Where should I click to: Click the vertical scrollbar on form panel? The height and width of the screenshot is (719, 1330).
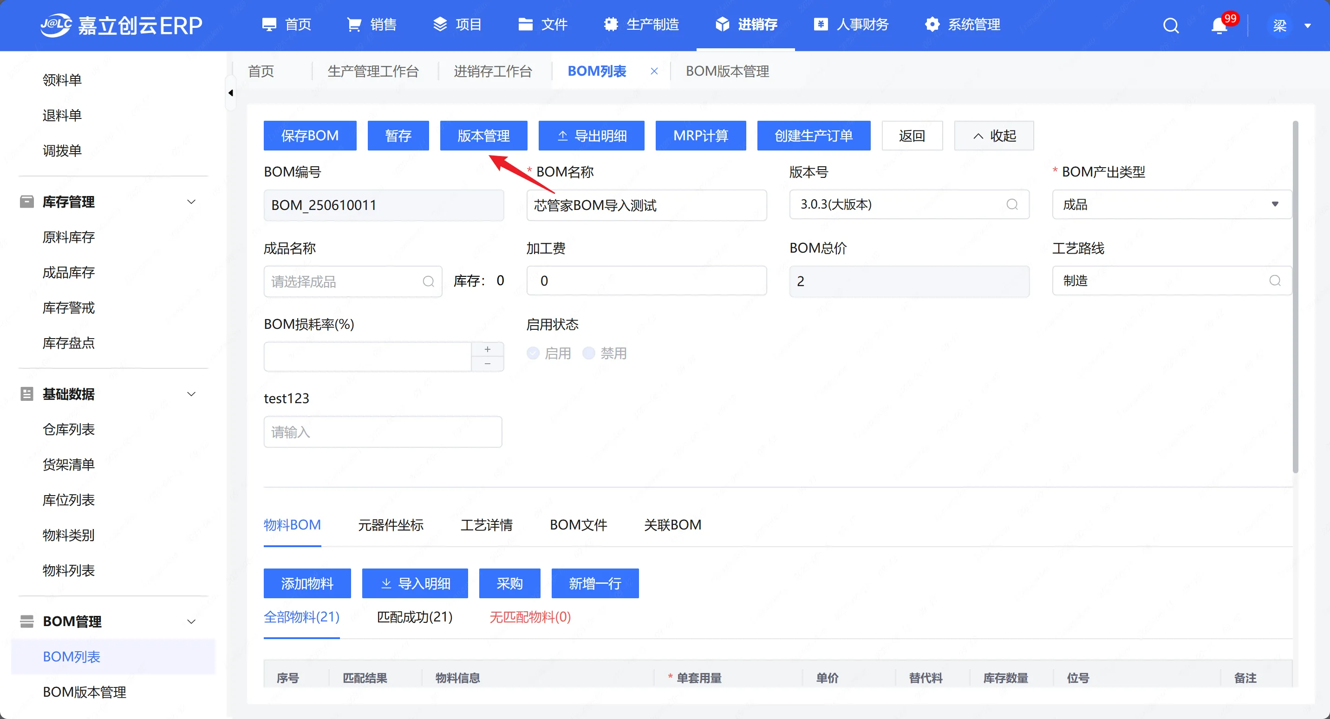1295,297
